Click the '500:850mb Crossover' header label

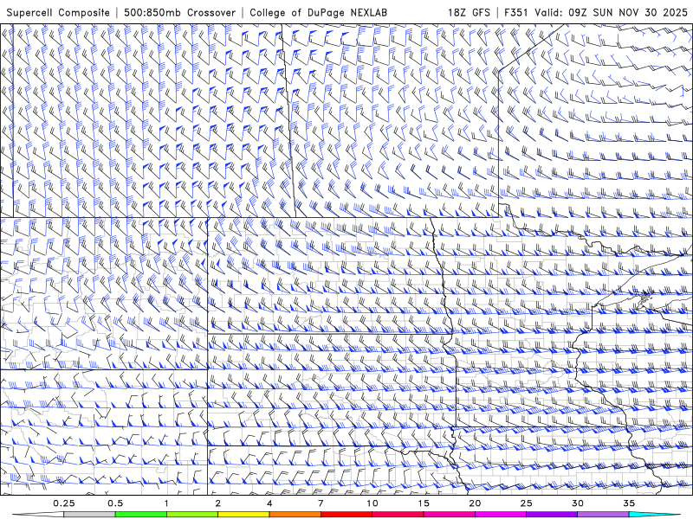[x=179, y=12]
